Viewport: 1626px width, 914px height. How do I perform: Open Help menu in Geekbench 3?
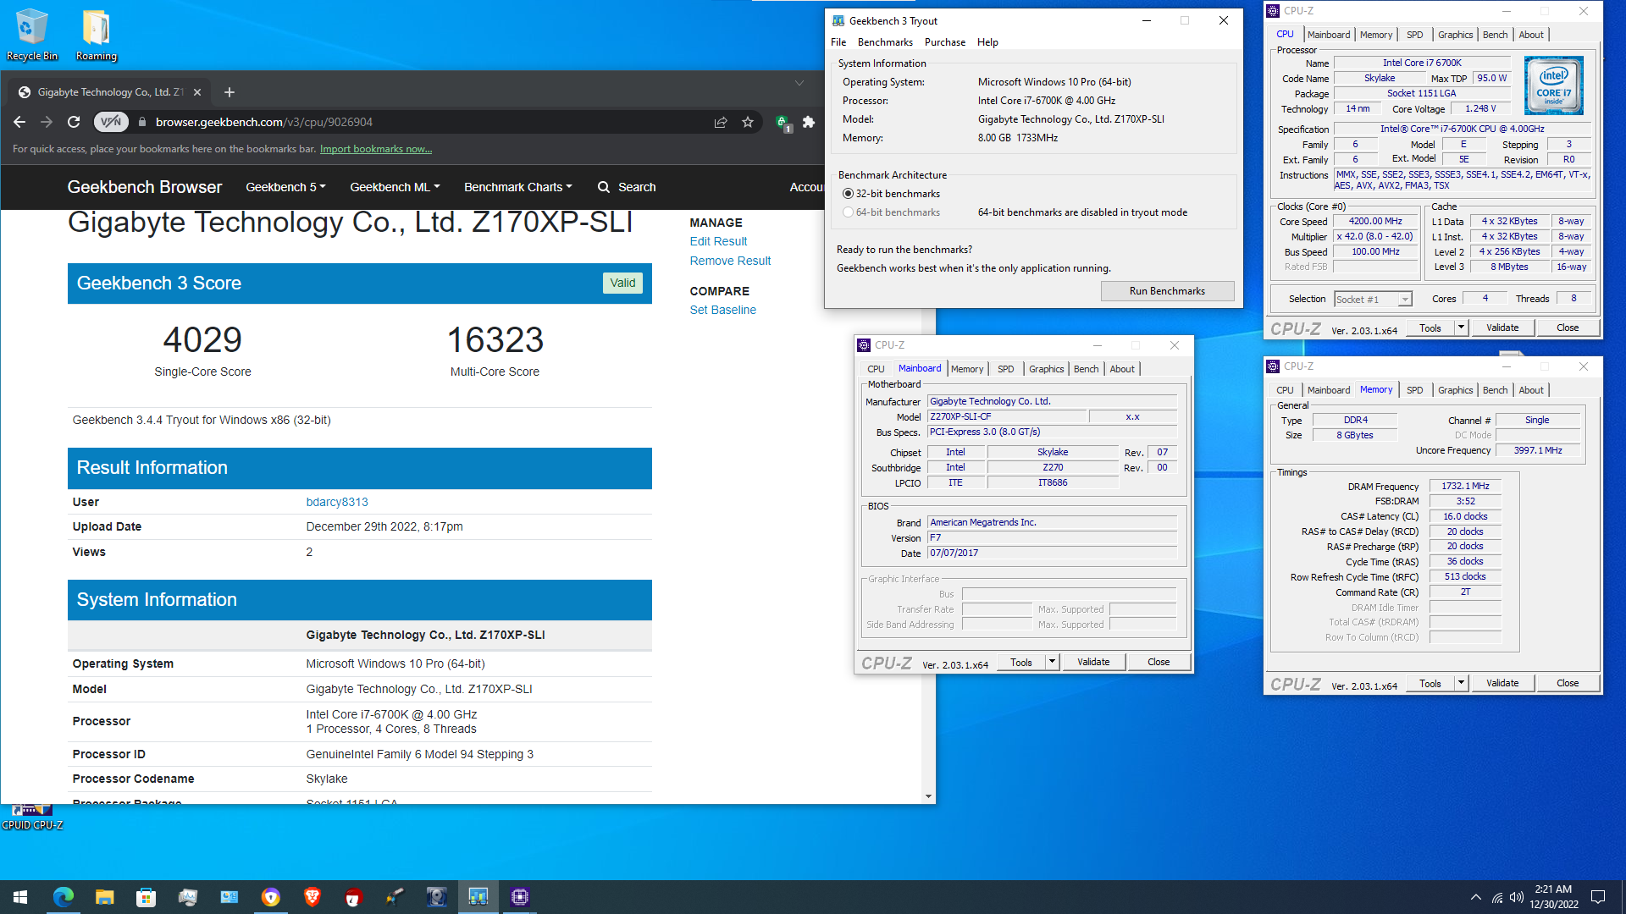[987, 42]
